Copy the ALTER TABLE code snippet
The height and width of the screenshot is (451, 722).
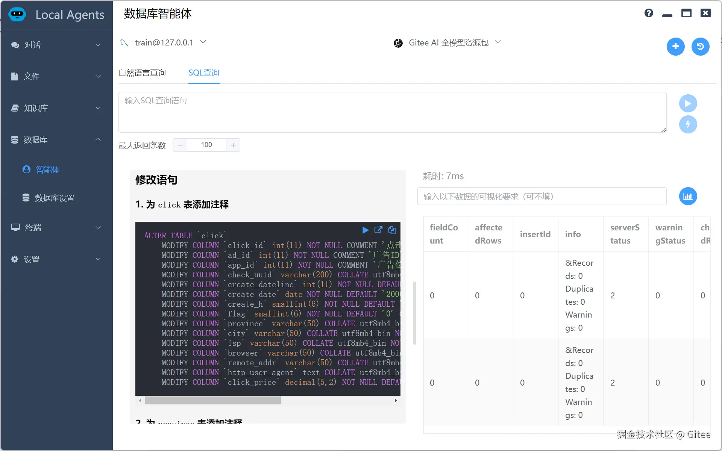[392, 230]
